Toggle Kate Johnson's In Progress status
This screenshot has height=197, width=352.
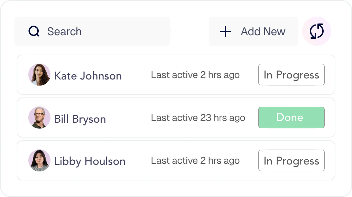[291, 75]
